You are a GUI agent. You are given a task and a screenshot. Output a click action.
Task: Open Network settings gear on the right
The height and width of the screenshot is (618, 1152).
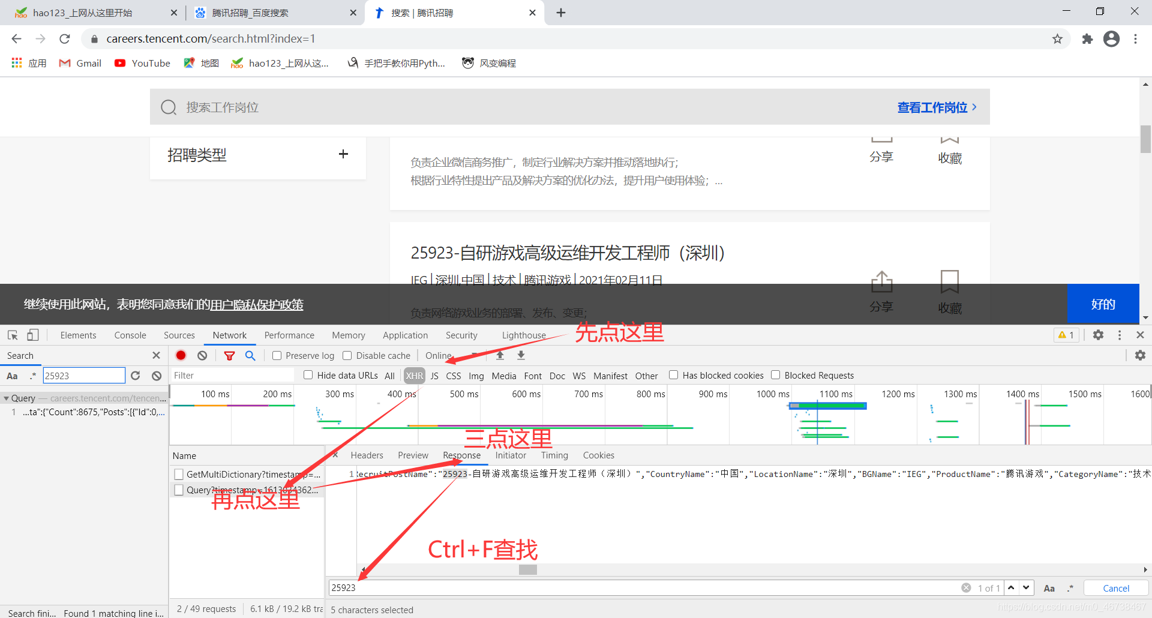[1140, 355]
